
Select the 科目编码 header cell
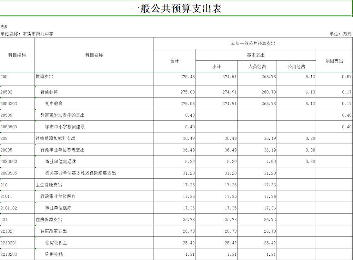17,55
